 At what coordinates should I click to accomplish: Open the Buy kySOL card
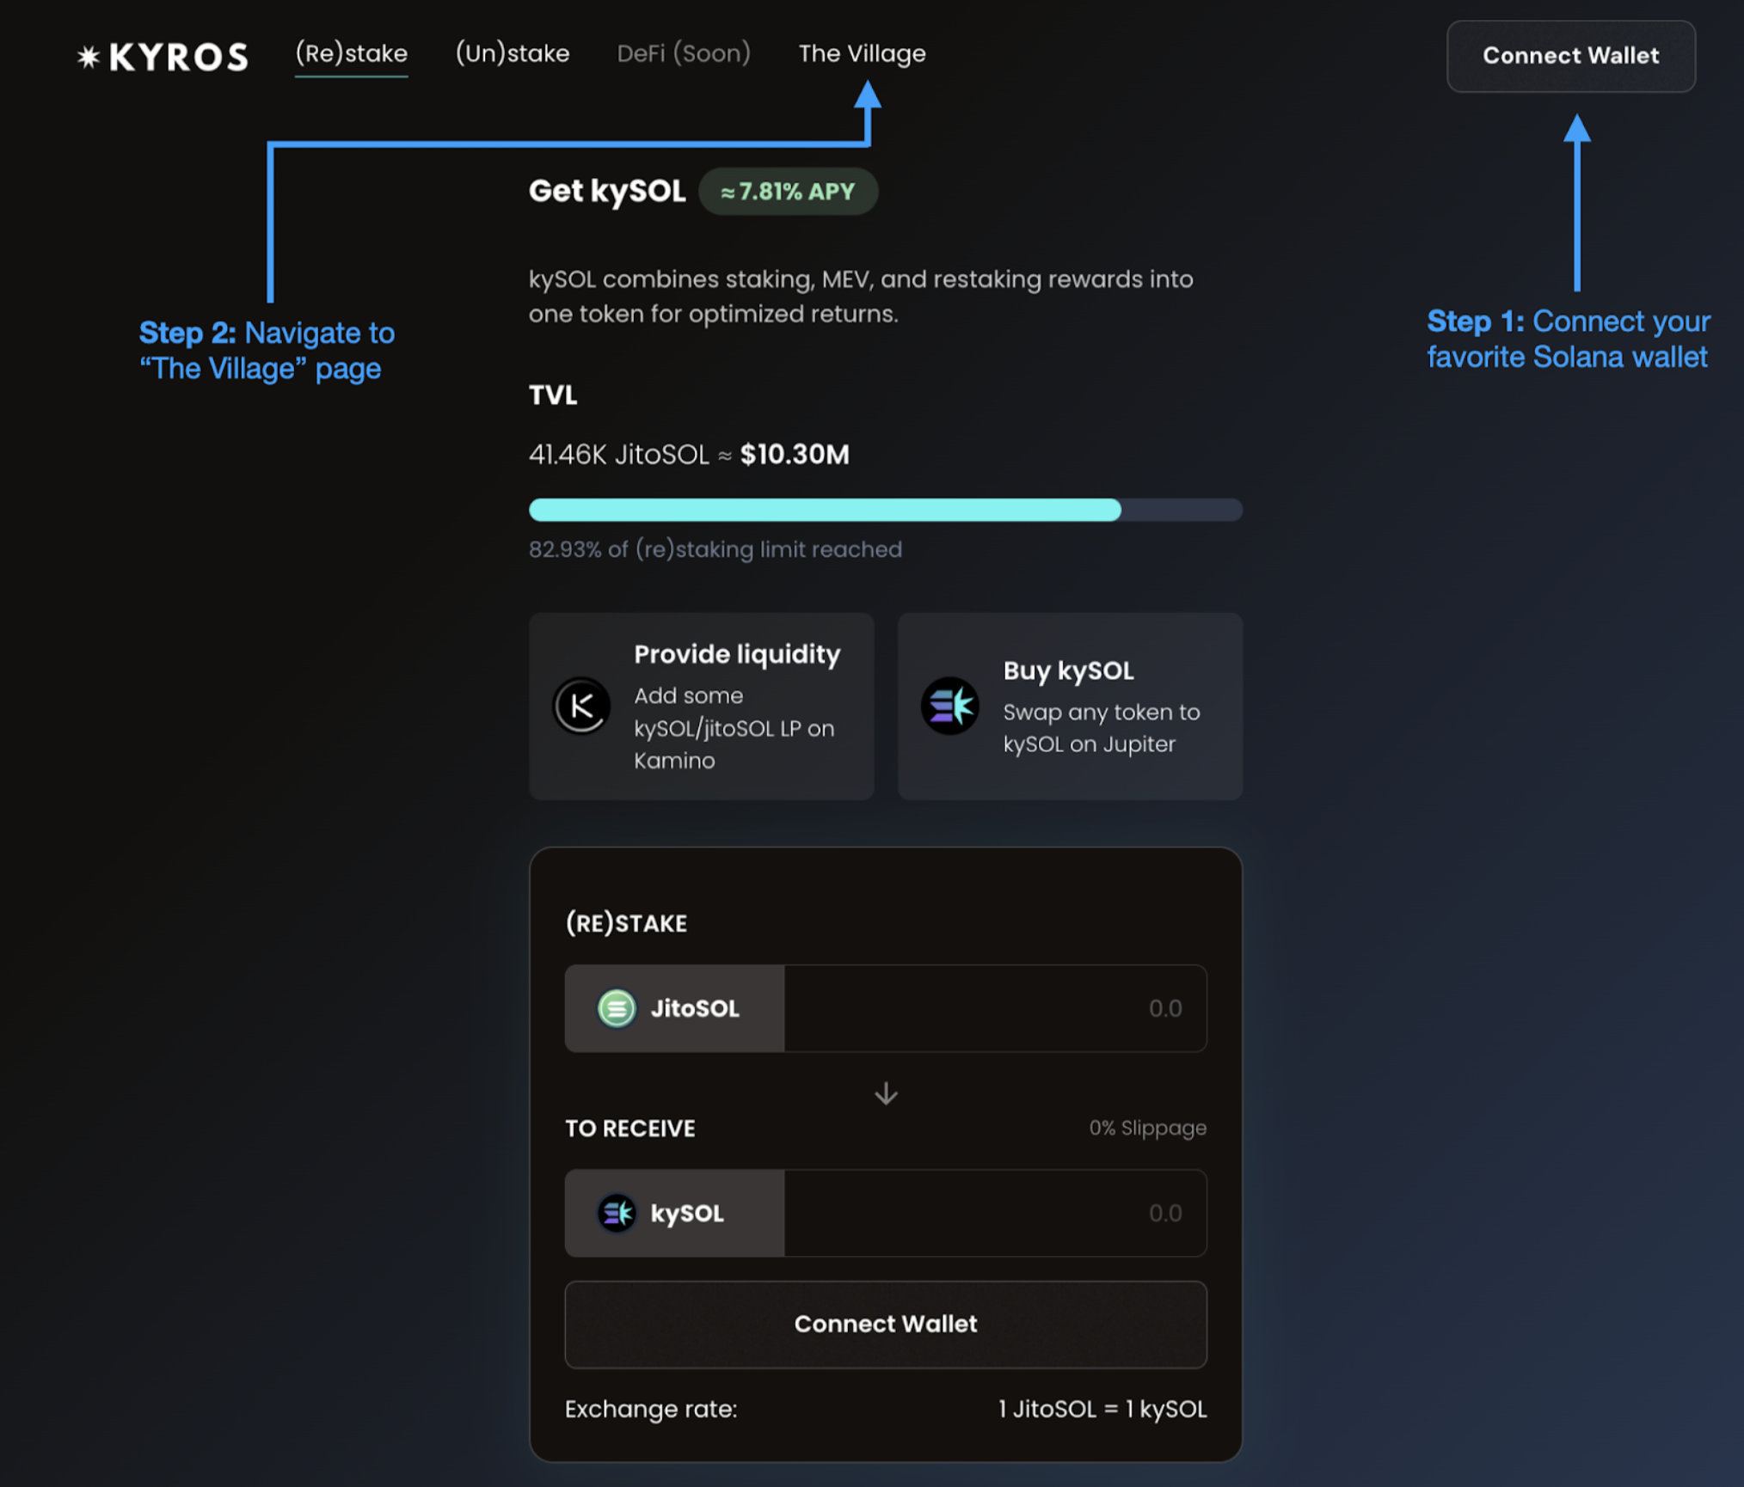pos(1070,707)
